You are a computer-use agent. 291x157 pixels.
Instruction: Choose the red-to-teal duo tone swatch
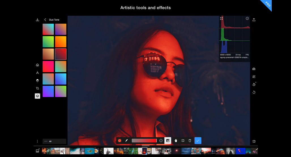coord(48,29)
